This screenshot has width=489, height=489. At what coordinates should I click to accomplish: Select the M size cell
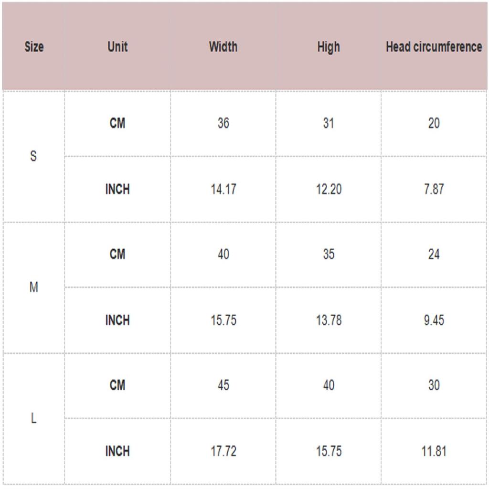click(x=33, y=287)
